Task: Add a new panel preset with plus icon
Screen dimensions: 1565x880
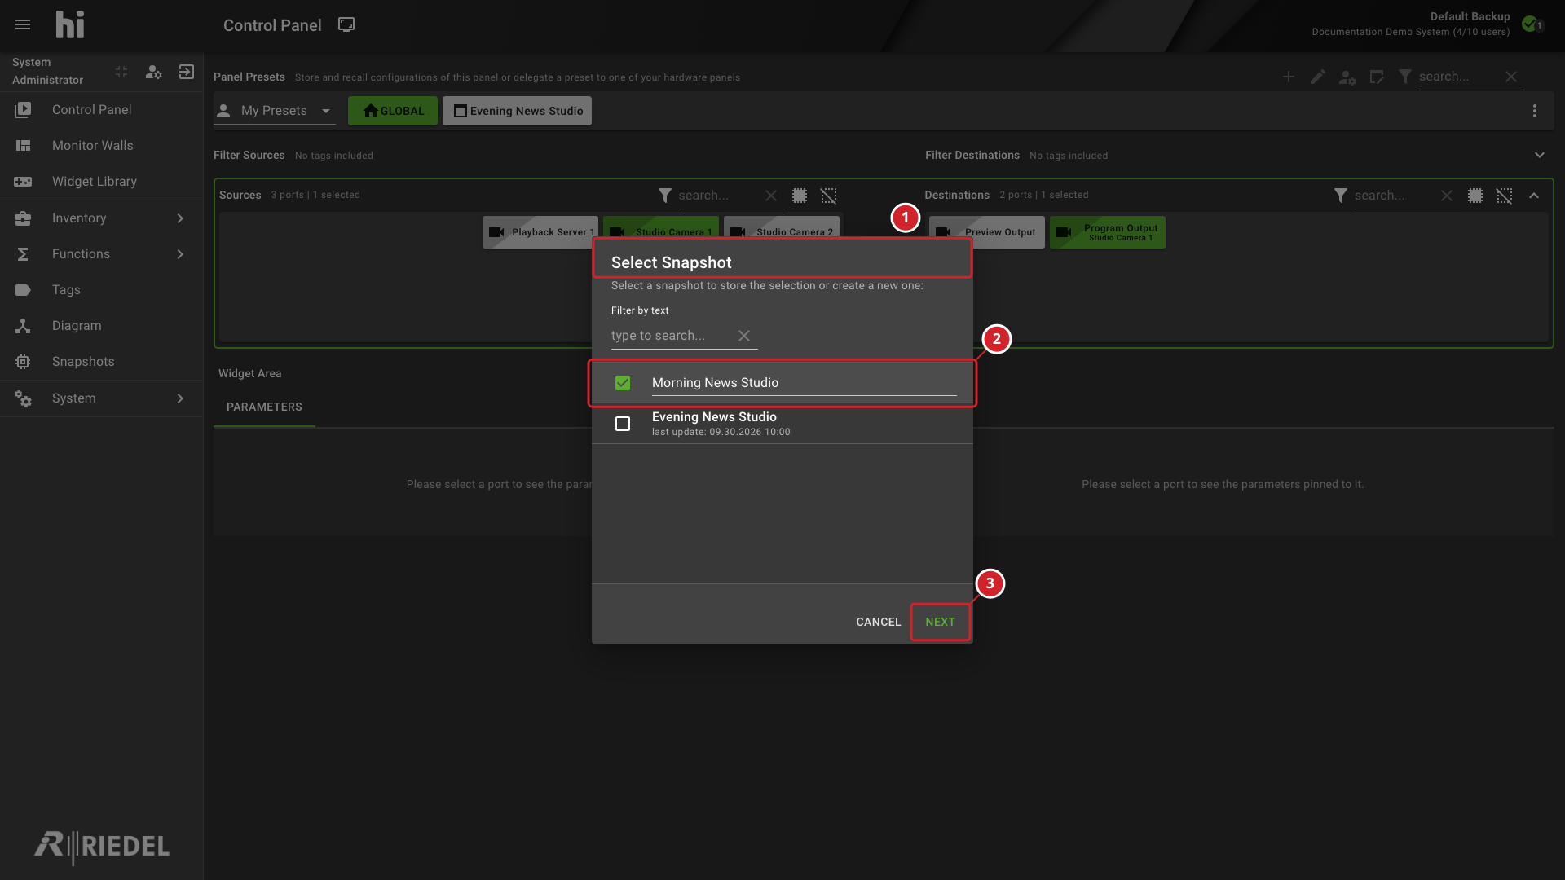Action: [x=1288, y=77]
